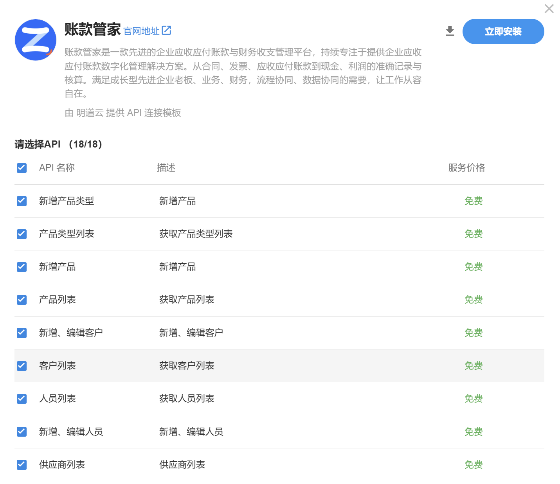The height and width of the screenshot is (484, 560).
Task: Click 免费 price in 产品列表 row
Action: 474,299
